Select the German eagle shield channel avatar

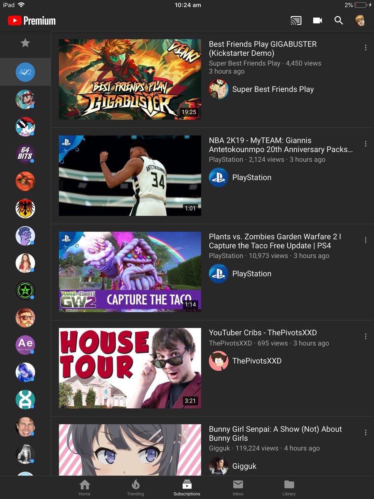point(25,209)
